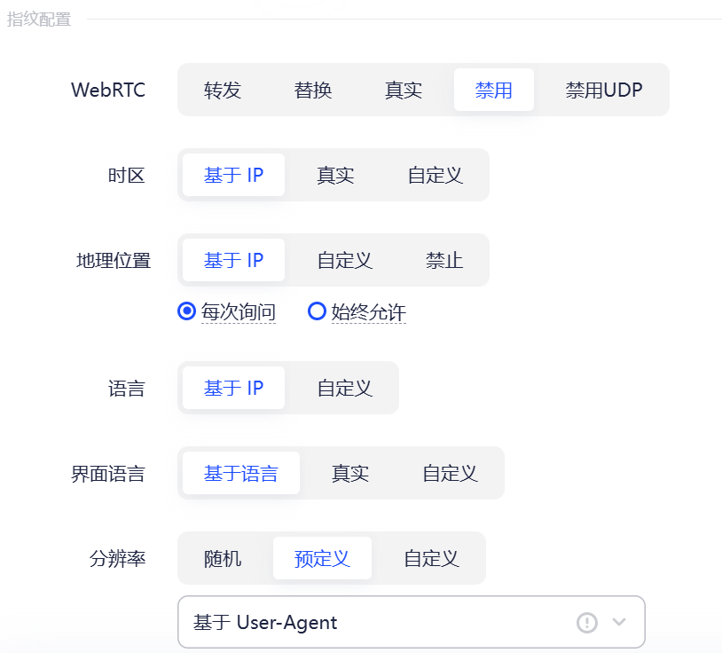This screenshot has height=653, width=722.
Task: Select 预定义 resolution option
Action: click(322, 558)
